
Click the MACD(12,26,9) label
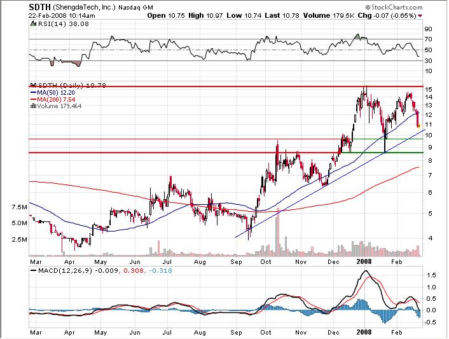(65, 270)
